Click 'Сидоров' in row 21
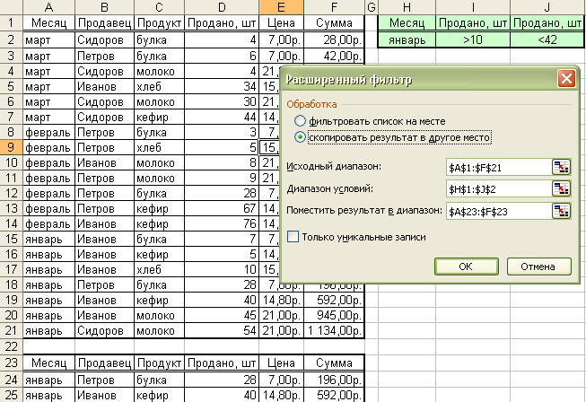586x402 pixels. (104, 330)
